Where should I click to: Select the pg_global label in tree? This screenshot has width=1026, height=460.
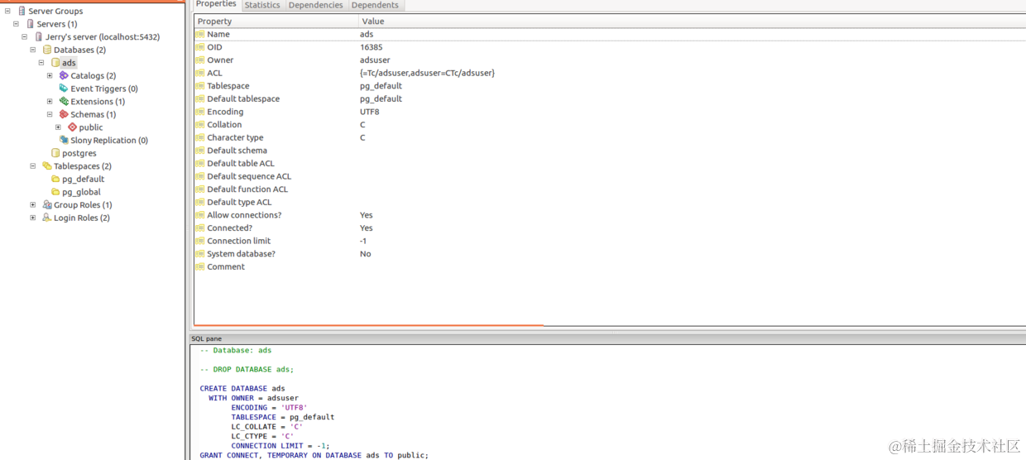pyautogui.click(x=82, y=193)
